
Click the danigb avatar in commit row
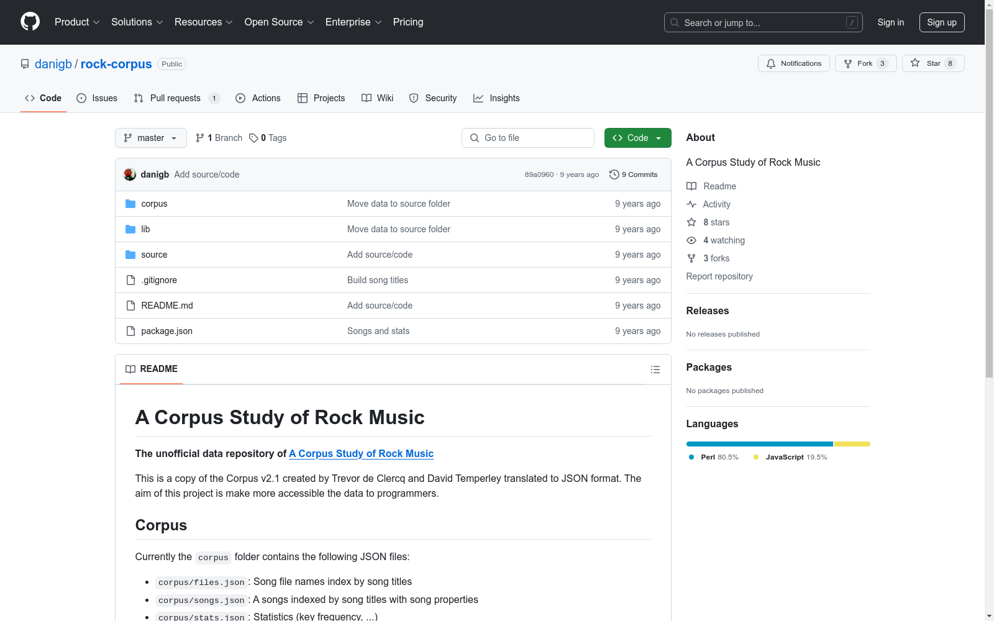coord(130,175)
